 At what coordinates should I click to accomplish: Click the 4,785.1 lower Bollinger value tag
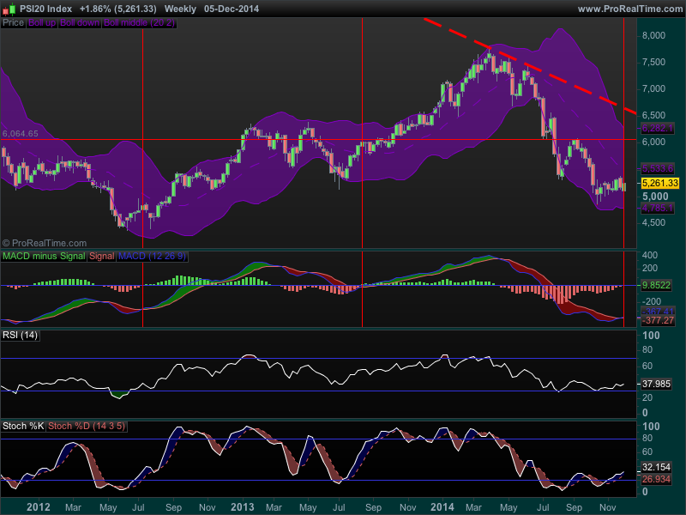point(659,207)
